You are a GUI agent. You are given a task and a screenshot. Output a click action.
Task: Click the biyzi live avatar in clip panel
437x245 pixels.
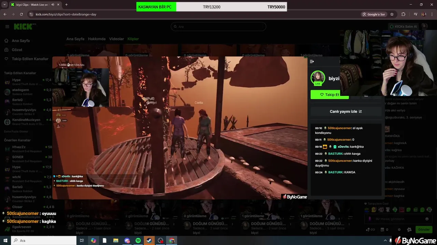point(318,78)
